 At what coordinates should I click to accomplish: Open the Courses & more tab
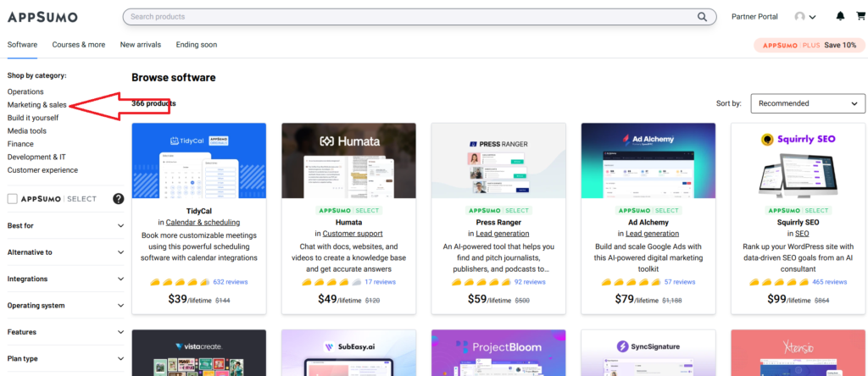pos(79,45)
